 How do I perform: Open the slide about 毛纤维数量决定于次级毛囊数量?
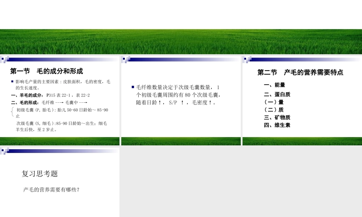(x=181, y=101)
